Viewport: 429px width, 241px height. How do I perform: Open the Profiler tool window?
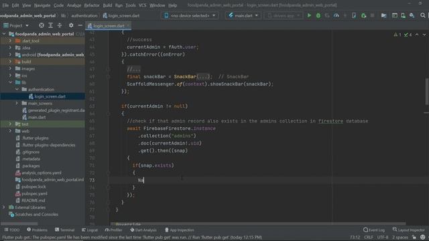113,230
